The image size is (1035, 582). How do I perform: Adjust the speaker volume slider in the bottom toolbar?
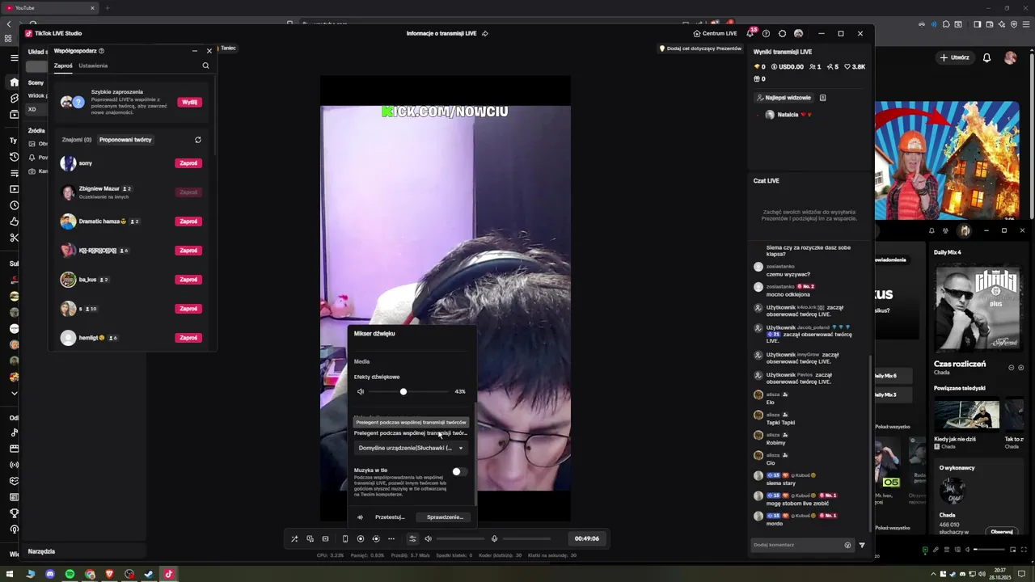[x=461, y=538]
